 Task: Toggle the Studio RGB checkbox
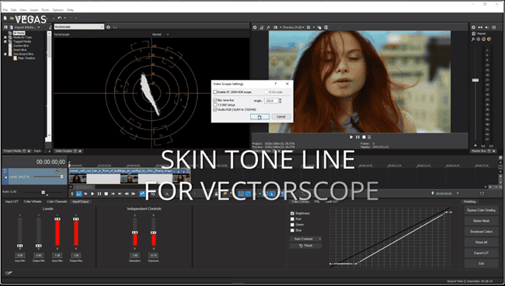pyautogui.click(x=214, y=109)
